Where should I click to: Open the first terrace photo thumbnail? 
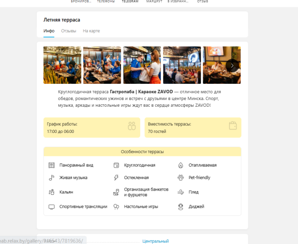62,65
